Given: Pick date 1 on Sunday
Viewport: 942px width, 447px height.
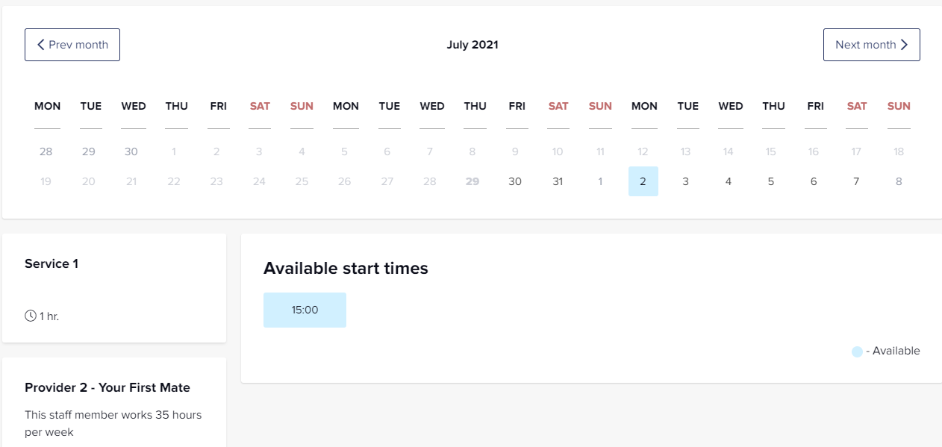Looking at the screenshot, I should coord(600,181).
